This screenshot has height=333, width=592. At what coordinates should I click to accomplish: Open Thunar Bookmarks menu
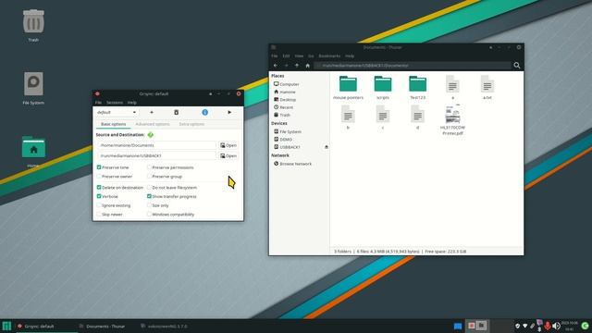point(329,55)
